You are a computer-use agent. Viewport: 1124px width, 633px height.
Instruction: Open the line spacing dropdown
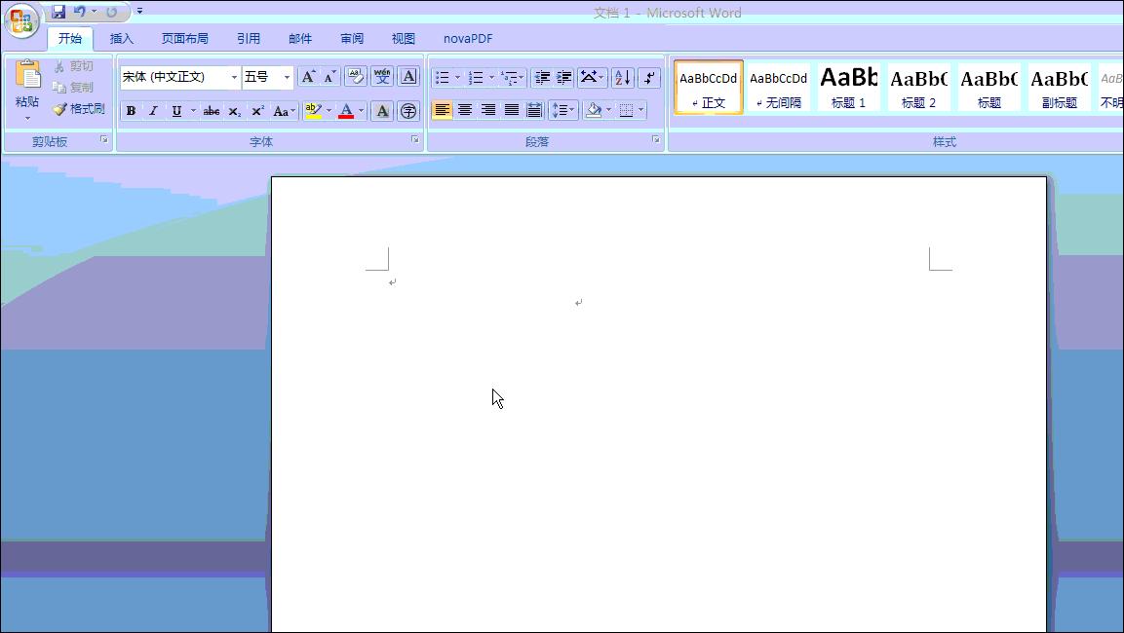[563, 110]
